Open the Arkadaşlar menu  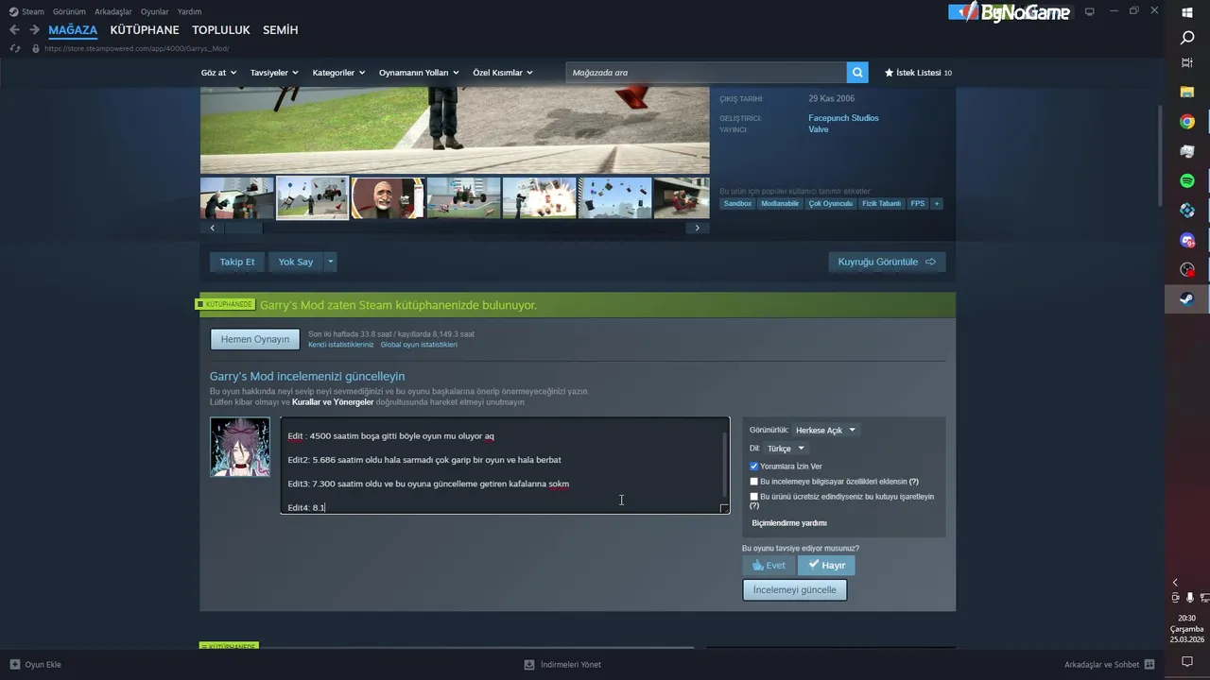[113, 11]
